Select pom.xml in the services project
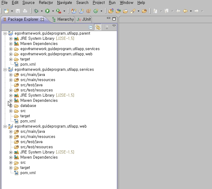This screenshot has height=189, width=212. (28, 121)
